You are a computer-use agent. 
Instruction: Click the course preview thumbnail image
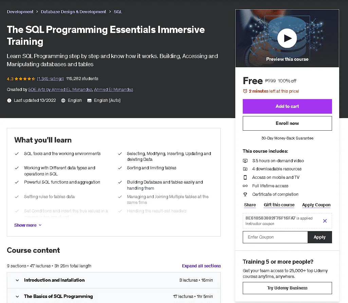click(x=287, y=38)
